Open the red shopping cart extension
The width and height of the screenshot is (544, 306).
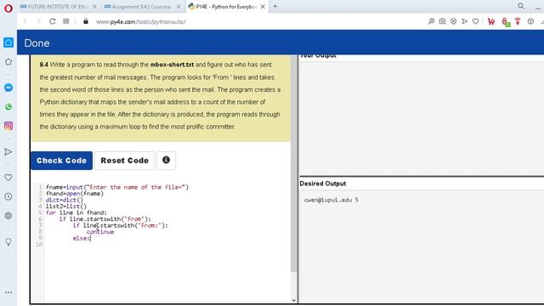click(491, 21)
